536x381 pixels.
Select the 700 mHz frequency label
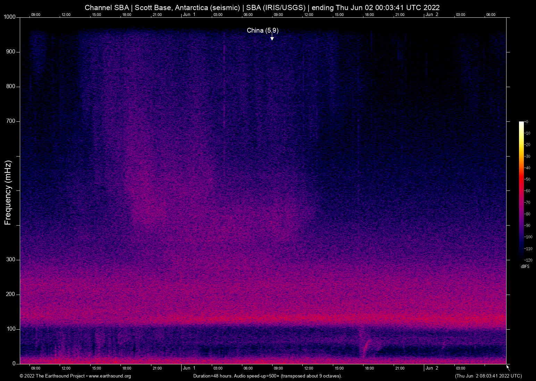(11, 121)
